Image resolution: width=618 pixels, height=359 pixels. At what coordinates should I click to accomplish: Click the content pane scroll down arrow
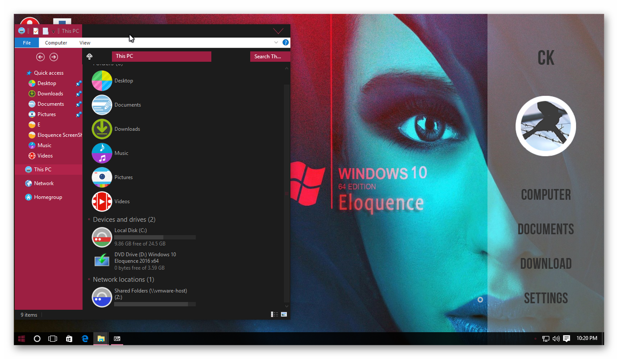click(287, 306)
